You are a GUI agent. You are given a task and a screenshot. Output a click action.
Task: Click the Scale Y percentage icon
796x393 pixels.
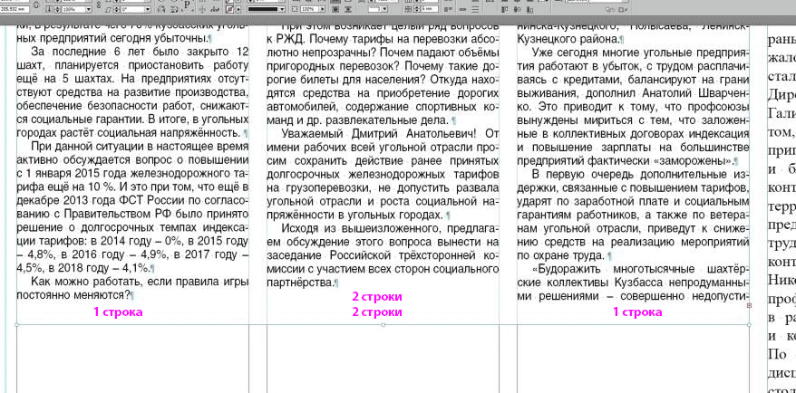(x=49, y=9)
